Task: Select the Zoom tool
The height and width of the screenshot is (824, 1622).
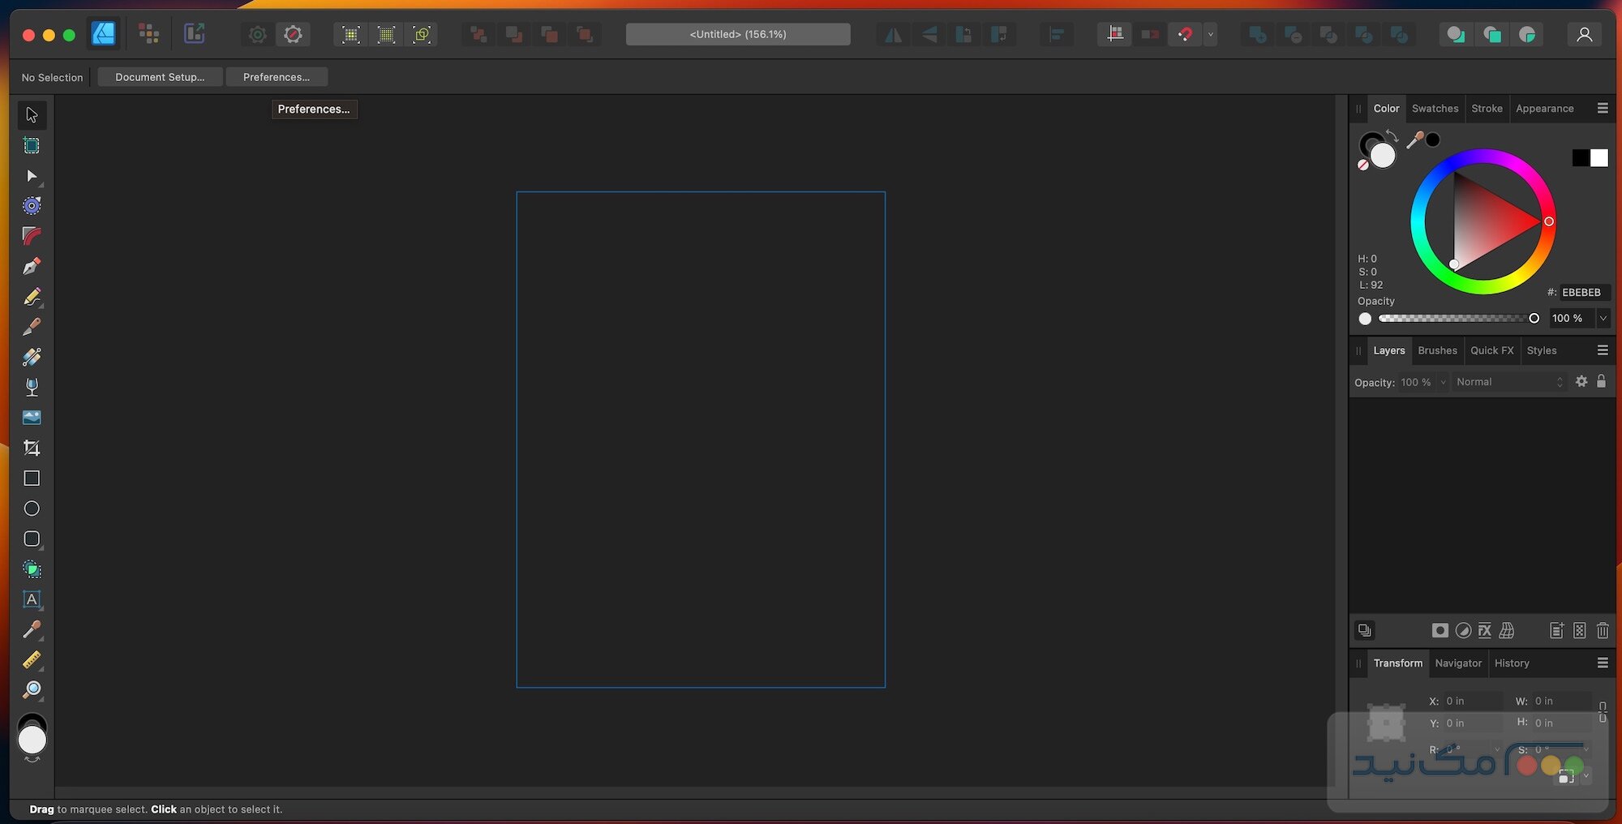Action: click(x=32, y=689)
